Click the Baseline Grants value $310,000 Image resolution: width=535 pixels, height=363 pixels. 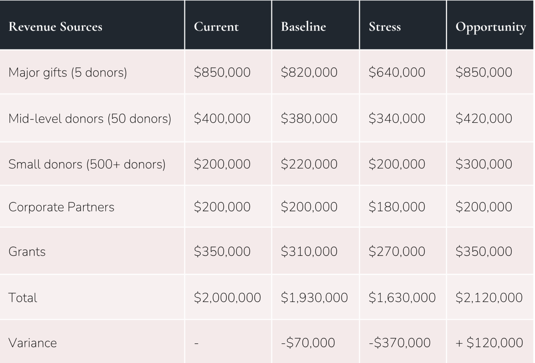click(x=309, y=251)
